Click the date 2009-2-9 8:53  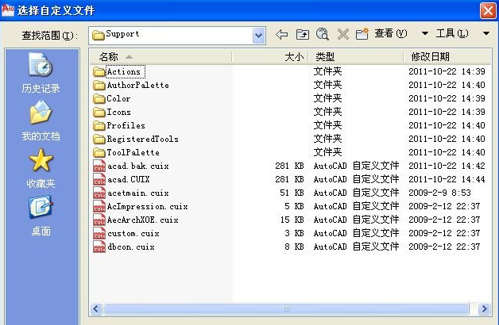pos(439,193)
